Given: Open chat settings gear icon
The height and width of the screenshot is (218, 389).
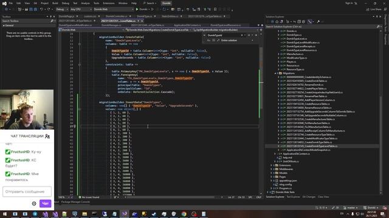Looking at the screenshot, I should (x=34, y=203).
